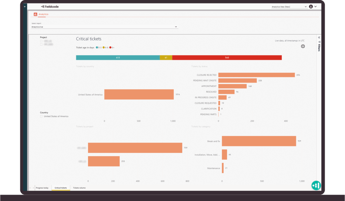Click the info icon below UTC note

tap(303, 46)
